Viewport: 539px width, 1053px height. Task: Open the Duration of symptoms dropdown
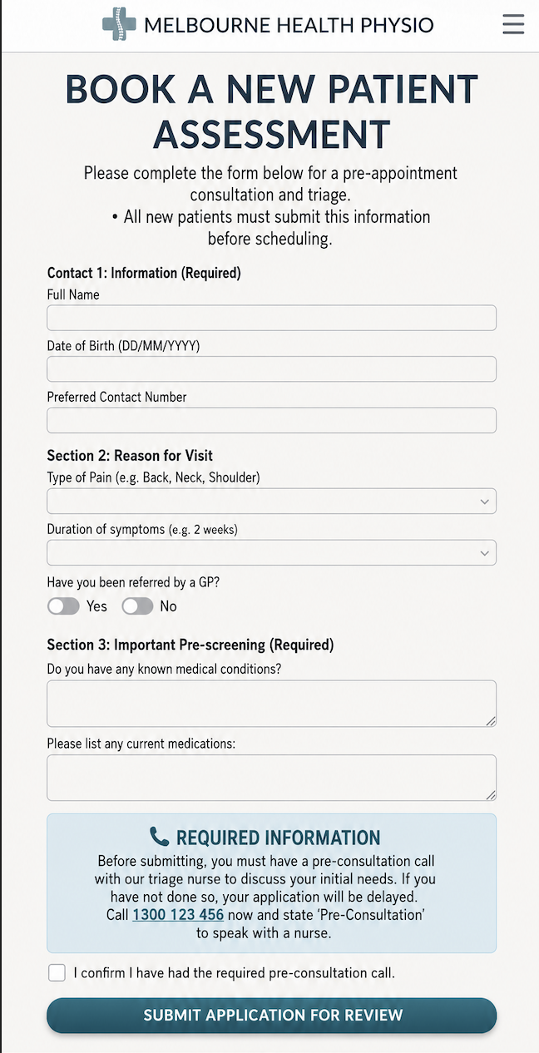point(272,553)
